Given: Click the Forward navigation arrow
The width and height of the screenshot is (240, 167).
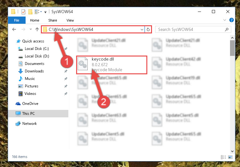Looking at the screenshot, I should 23,29.
